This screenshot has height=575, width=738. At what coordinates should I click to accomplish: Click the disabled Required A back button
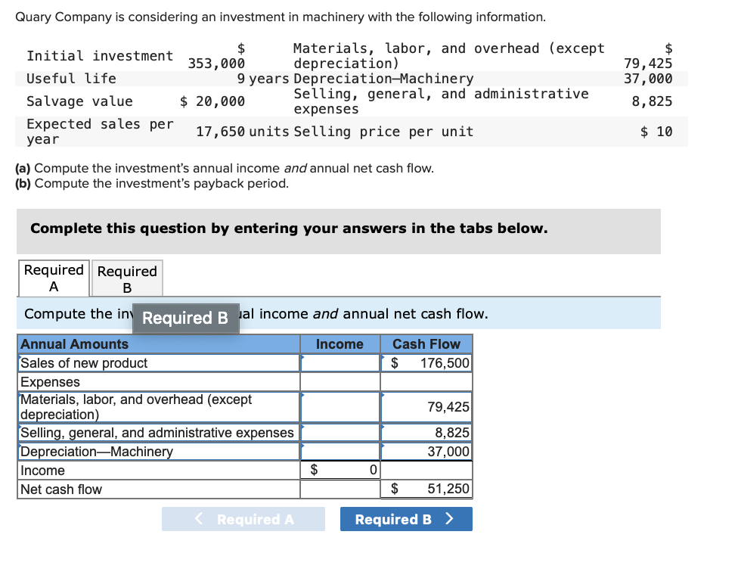click(243, 519)
